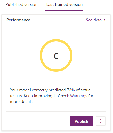Click the blank space left of Publish button

coord(38,121)
